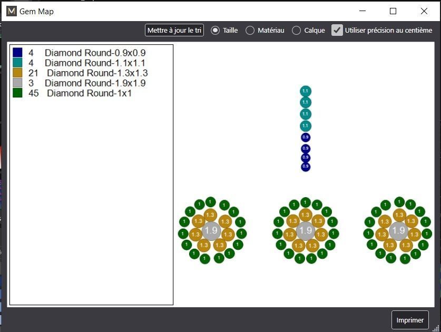The height and width of the screenshot is (332, 441).
Task: Click the topmost teal 1.1 gem
Action: click(306, 91)
